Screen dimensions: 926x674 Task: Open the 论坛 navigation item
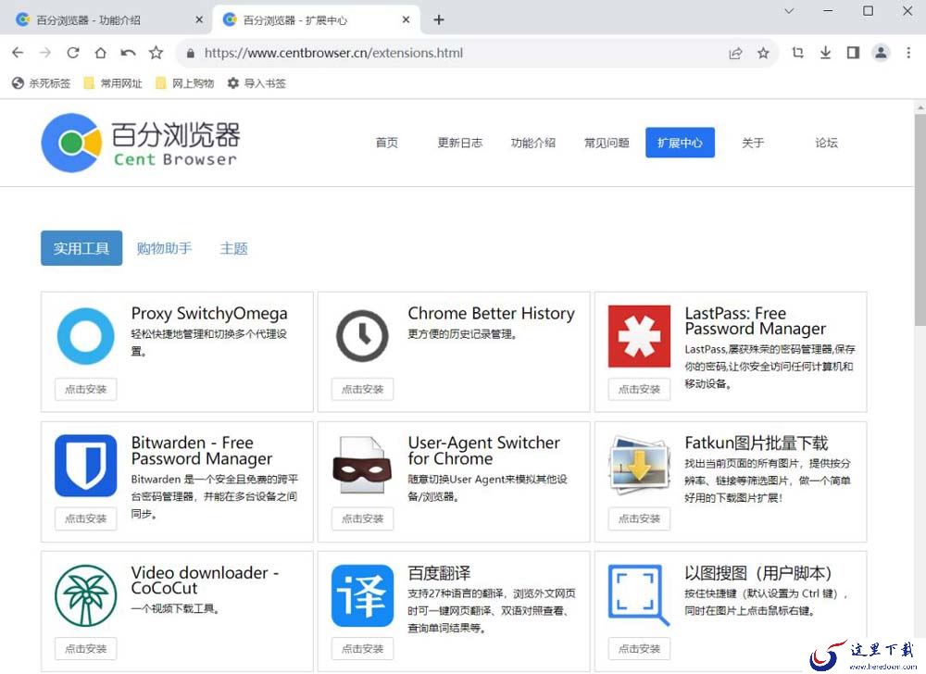(x=826, y=143)
